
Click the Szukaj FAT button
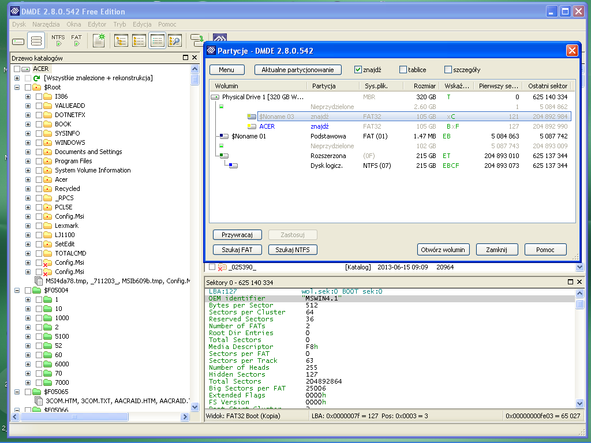pos(237,249)
